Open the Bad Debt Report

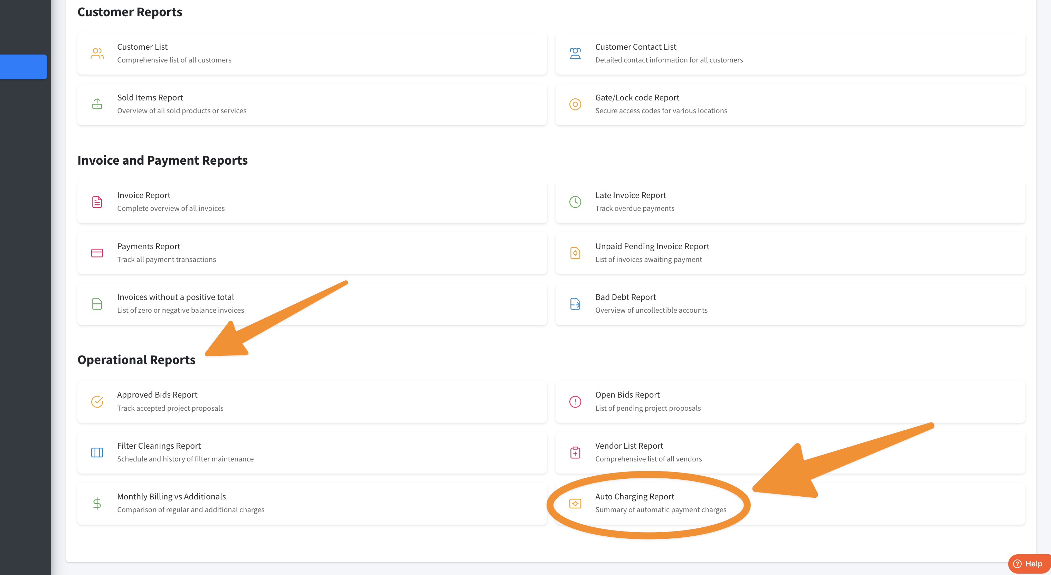point(625,297)
